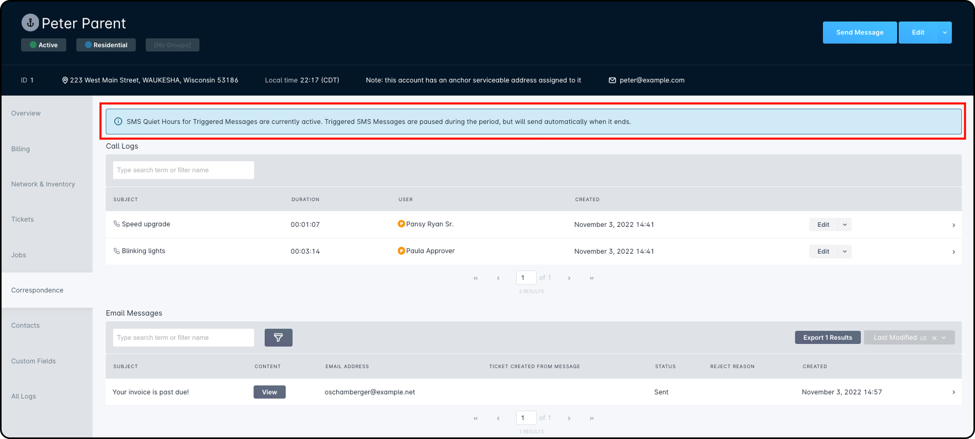
Task: Click the phone icon next to Blinking lights
Action: pyautogui.click(x=117, y=251)
